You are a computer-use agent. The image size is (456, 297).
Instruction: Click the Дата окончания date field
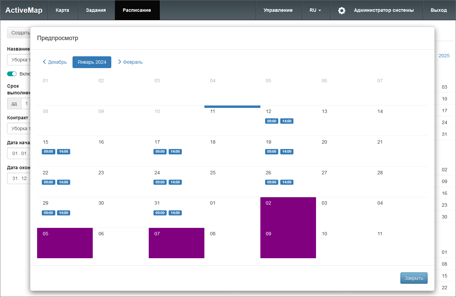coord(19,178)
